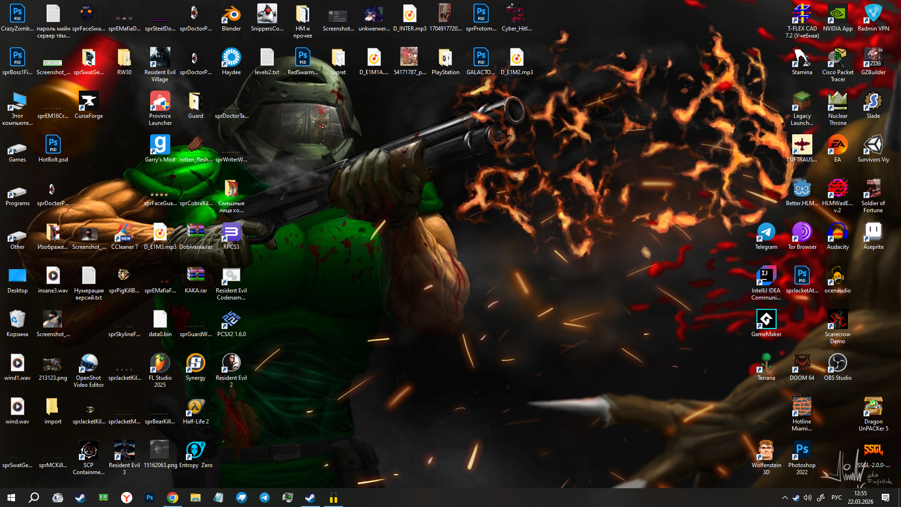Select the Garry's Mod desktop icon
This screenshot has height=507, width=901.
pyautogui.click(x=160, y=146)
